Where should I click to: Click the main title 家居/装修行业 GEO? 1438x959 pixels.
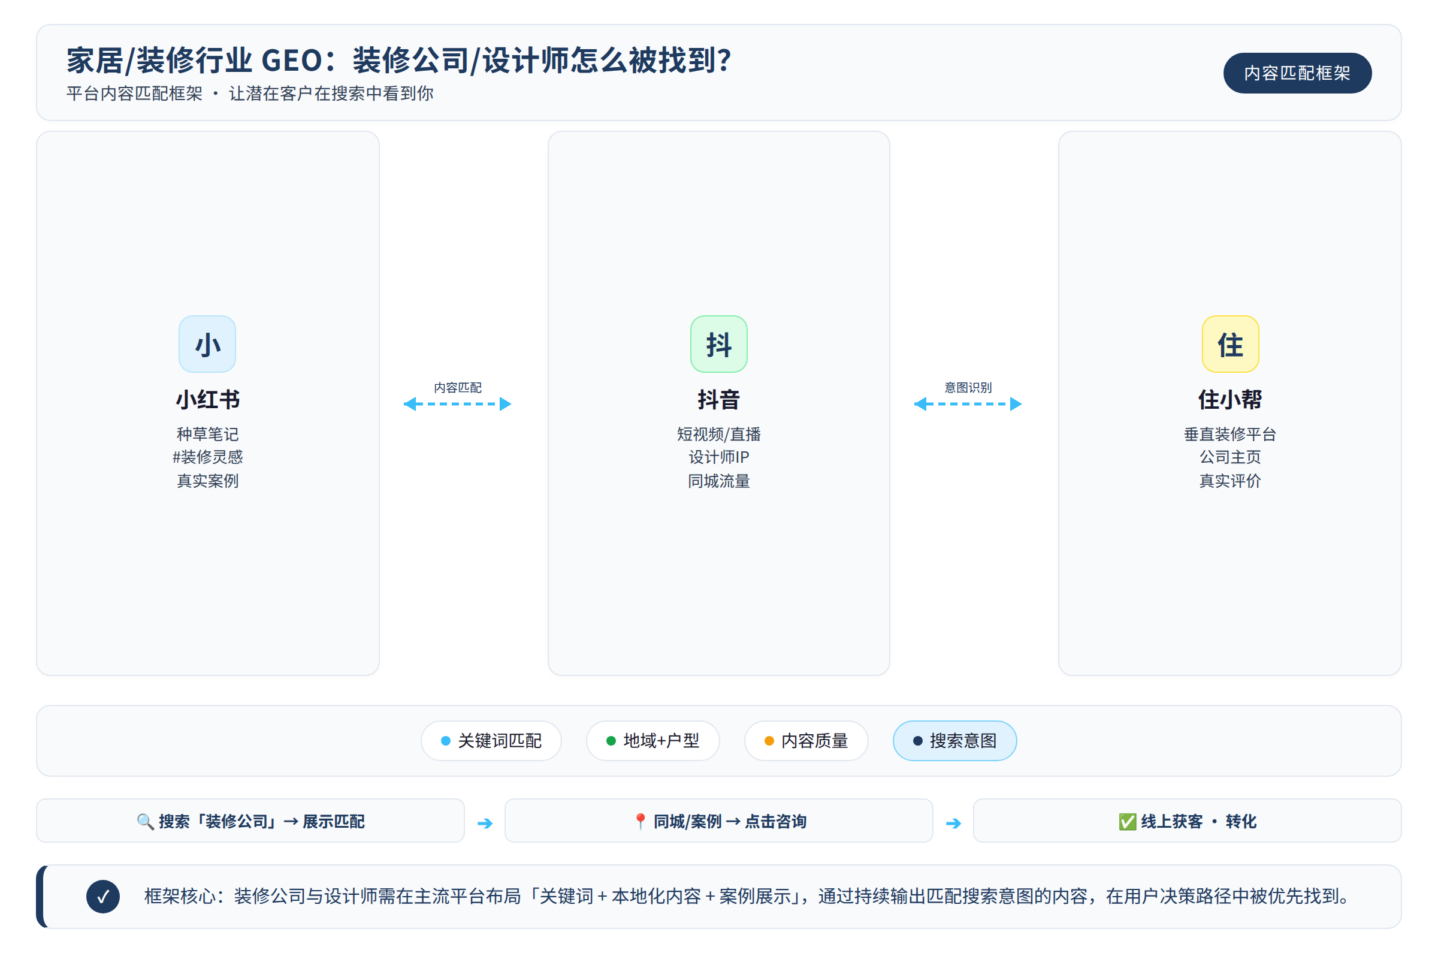pyautogui.click(x=399, y=61)
